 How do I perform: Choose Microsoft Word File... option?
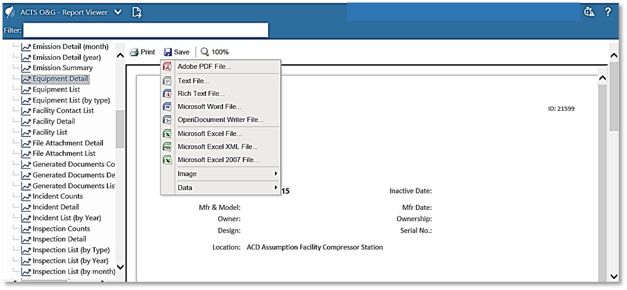[x=221, y=107]
